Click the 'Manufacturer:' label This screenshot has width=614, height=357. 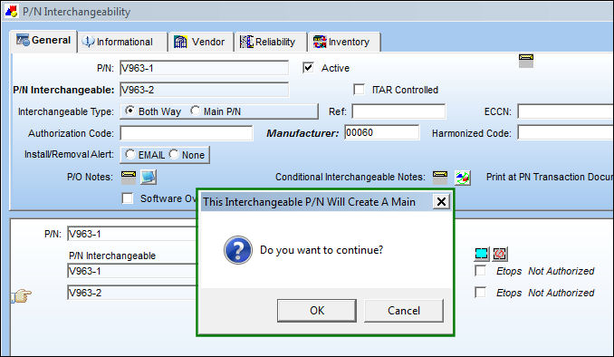tap(302, 133)
